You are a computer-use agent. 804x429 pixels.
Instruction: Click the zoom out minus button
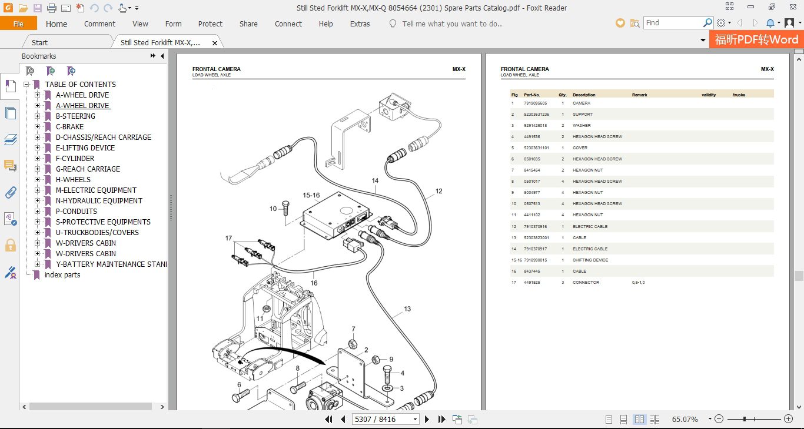718,419
